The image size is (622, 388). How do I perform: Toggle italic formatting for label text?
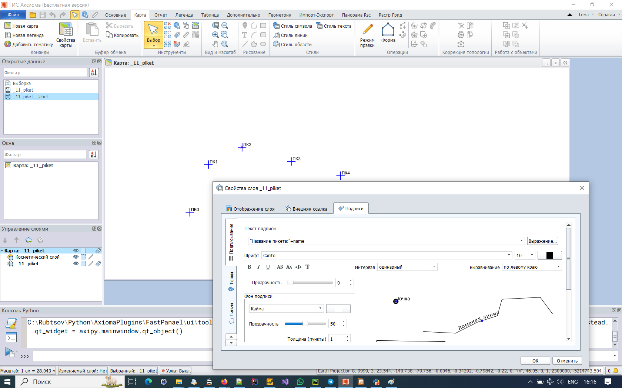pyautogui.click(x=258, y=267)
